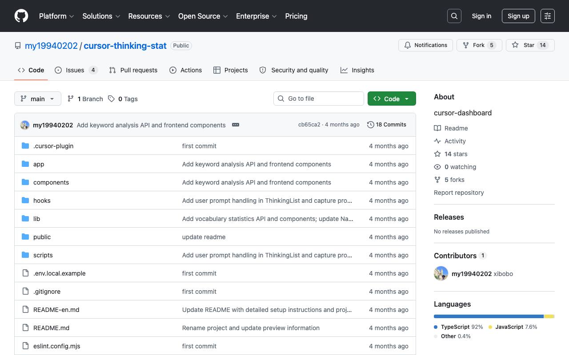Open the Releases heading link
Image resolution: width=569 pixels, height=355 pixels.
[x=449, y=217]
